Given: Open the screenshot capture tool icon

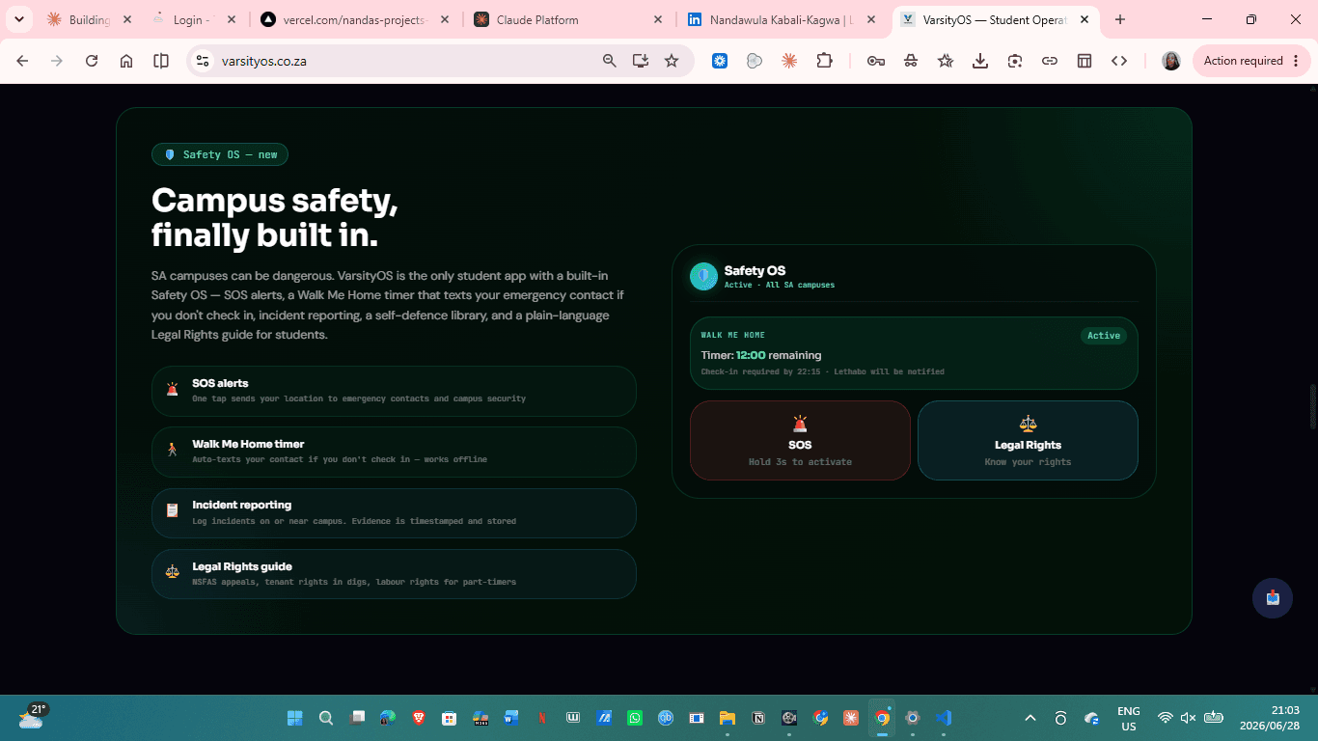Looking at the screenshot, I should pos(1015,61).
